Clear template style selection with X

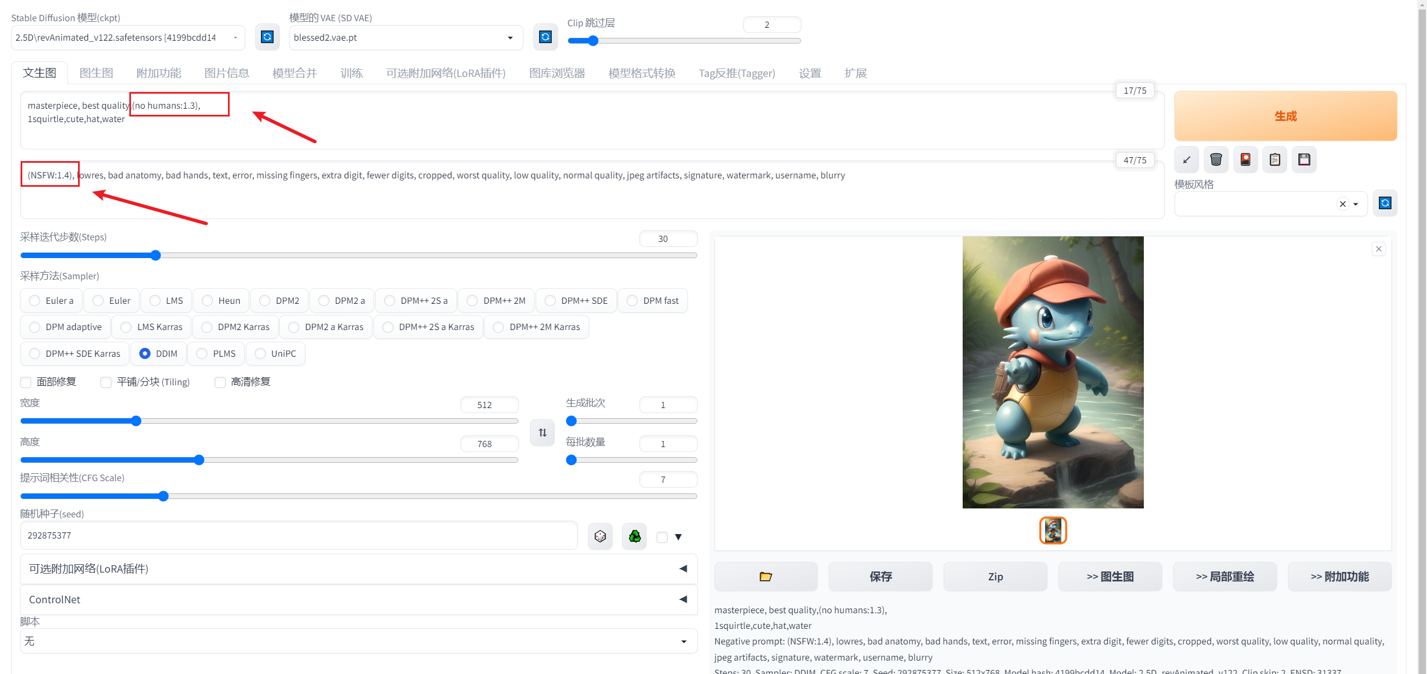1343,204
